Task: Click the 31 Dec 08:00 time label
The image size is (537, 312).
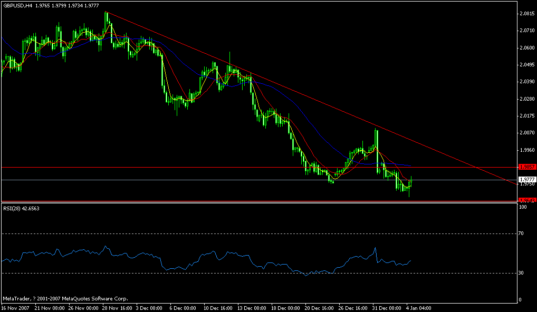Action: click(x=387, y=308)
